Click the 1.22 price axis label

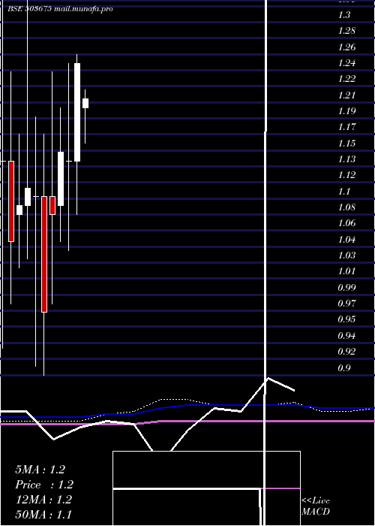(x=346, y=79)
